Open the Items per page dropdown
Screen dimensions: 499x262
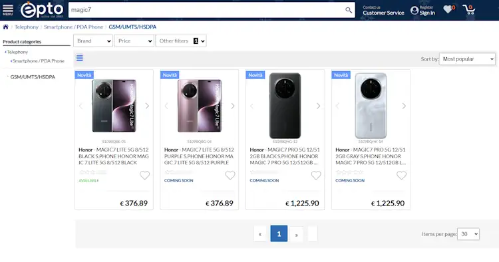(x=468, y=234)
